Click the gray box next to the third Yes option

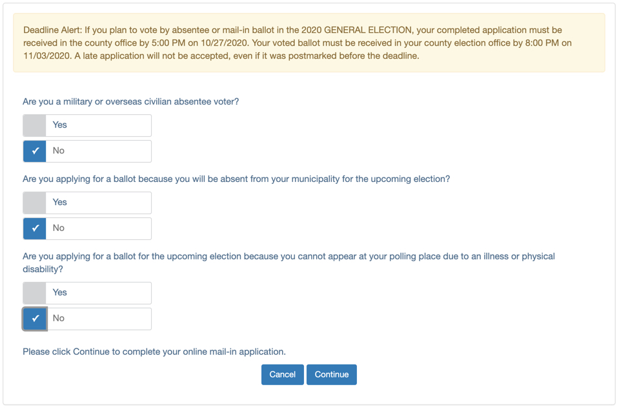click(x=34, y=292)
